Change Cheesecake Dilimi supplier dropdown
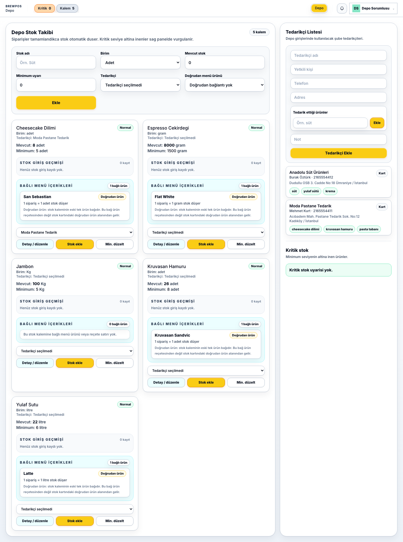The image size is (403, 542). tap(75, 233)
